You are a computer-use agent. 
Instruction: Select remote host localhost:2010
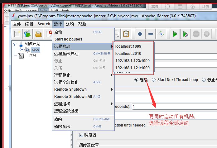tap(133, 54)
